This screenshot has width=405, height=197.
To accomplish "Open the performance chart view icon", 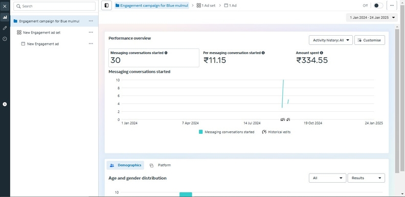I will [5, 17].
